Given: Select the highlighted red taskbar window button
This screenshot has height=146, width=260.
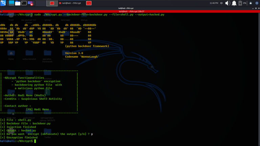Looking at the screenshot, I should click(x=52, y=3).
